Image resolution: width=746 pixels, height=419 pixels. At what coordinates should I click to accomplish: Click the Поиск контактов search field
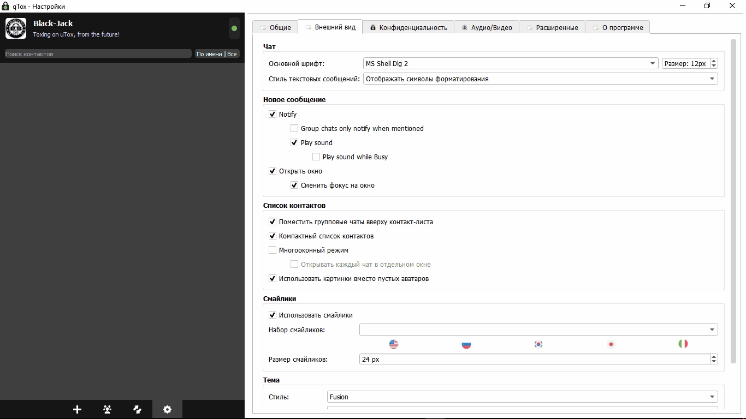click(x=98, y=54)
